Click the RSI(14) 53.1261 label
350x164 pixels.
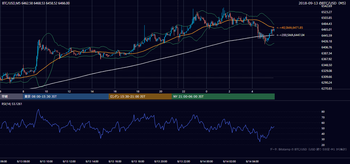[12, 104]
